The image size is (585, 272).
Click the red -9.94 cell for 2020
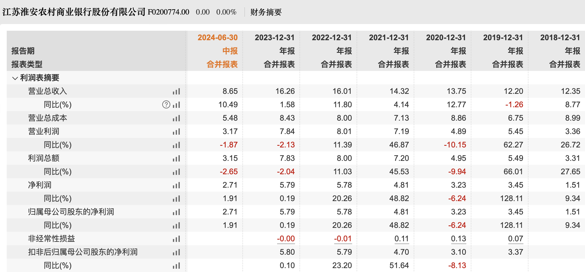tap(457, 172)
